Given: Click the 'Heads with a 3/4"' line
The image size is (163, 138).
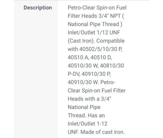Looking at the screenshot, I should pyautogui.click(x=89, y=99).
